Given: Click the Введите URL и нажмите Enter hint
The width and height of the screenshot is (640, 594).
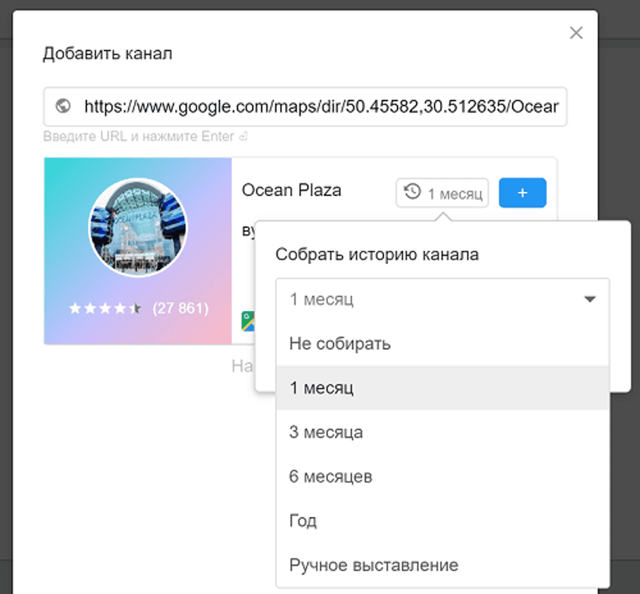Looking at the screenshot, I should [x=145, y=136].
